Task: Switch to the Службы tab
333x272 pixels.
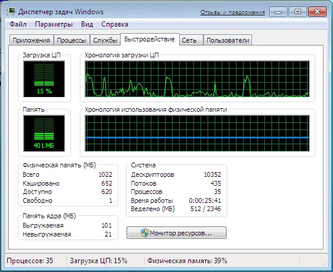Action: coord(105,40)
